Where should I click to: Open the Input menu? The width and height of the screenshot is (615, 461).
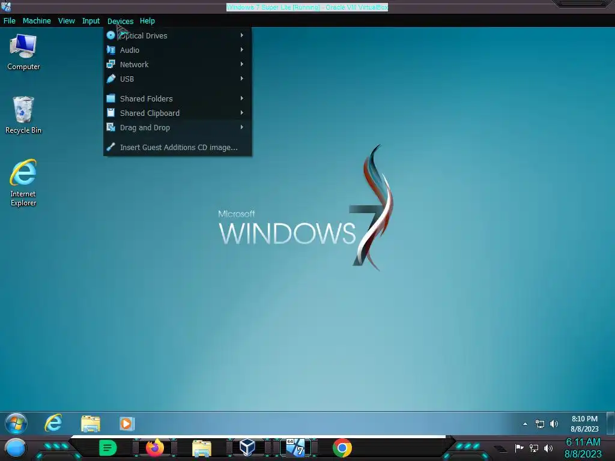tap(91, 21)
